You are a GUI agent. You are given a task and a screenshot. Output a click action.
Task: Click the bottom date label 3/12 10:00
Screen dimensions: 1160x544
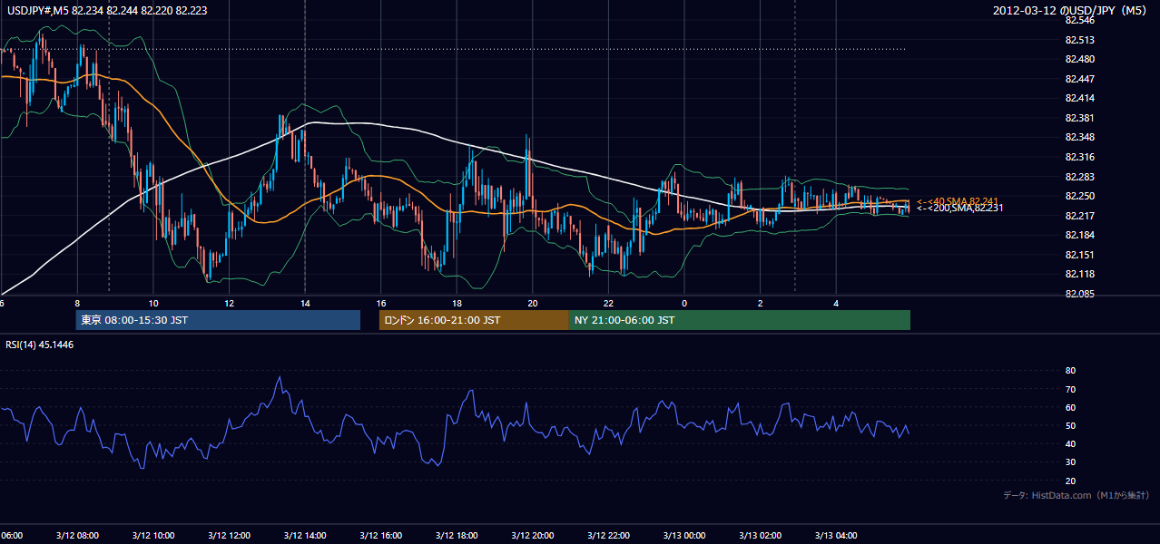153,535
